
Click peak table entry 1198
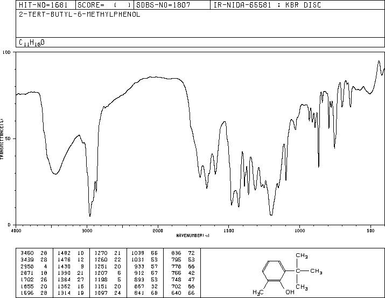[101, 280]
